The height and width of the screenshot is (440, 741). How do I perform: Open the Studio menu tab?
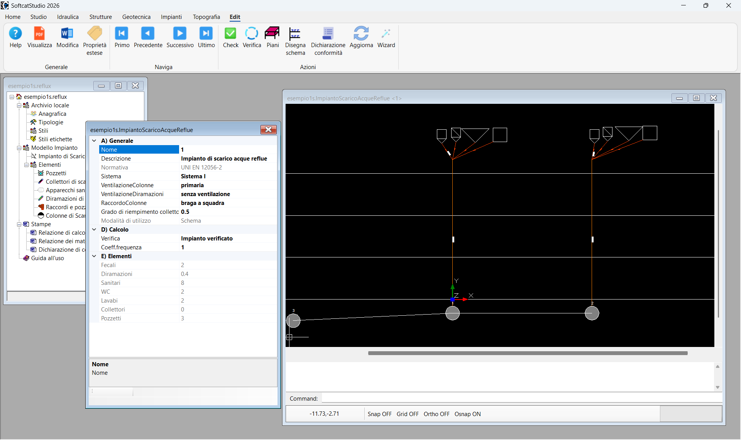pyautogui.click(x=39, y=17)
